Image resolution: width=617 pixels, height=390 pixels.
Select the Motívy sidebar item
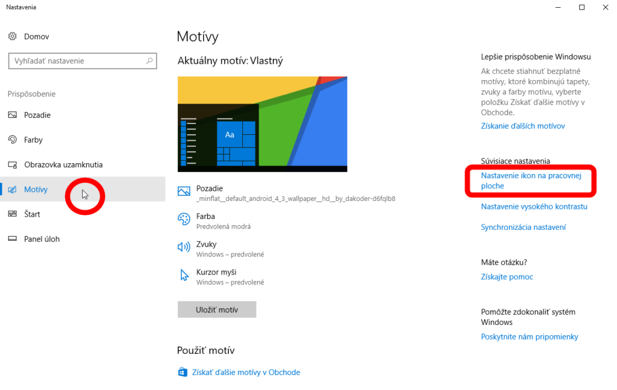pyautogui.click(x=36, y=190)
